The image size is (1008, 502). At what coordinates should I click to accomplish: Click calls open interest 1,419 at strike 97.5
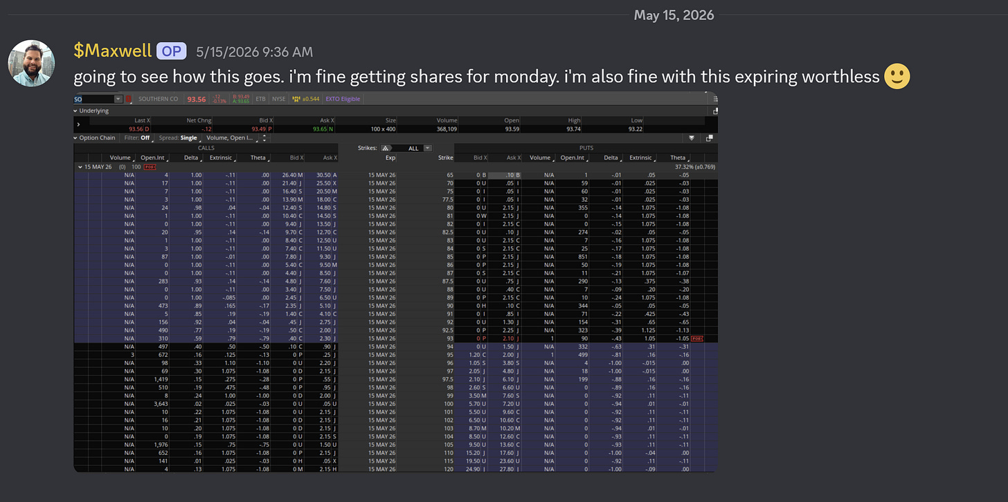[159, 379]
